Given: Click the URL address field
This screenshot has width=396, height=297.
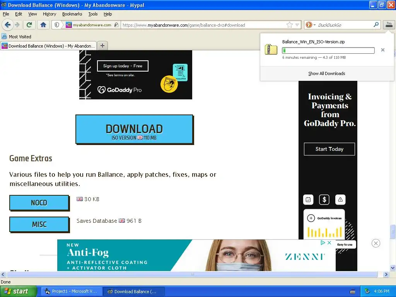Looking at the screenshot, I should pyautogui.click(x=203, y=25).
